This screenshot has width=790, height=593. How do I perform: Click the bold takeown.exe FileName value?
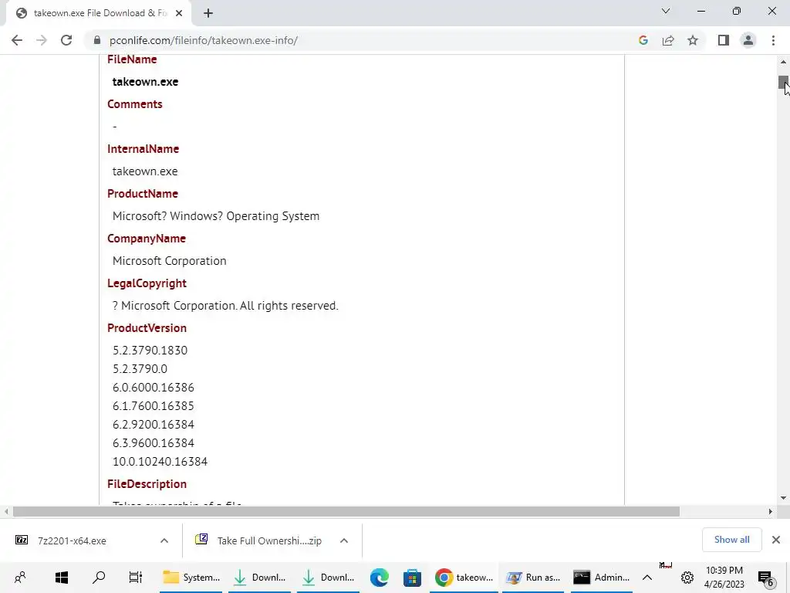145,82
